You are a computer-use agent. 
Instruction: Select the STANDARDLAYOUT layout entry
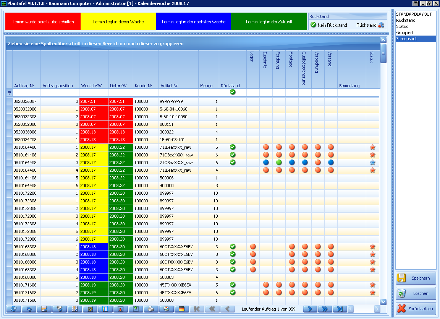click(414, 14)
